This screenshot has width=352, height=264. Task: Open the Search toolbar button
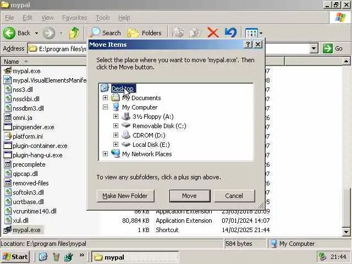(105, 33)
